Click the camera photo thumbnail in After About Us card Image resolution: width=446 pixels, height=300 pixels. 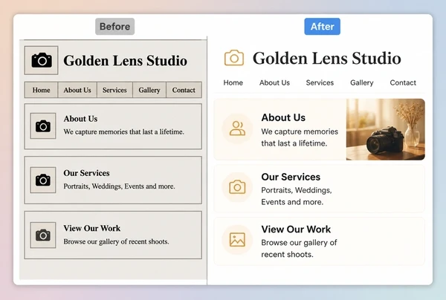(386, 129)
